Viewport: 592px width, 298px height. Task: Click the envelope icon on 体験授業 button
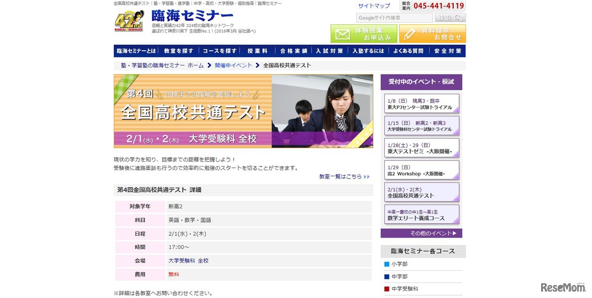pyautogui.click(x=343, y=34)
